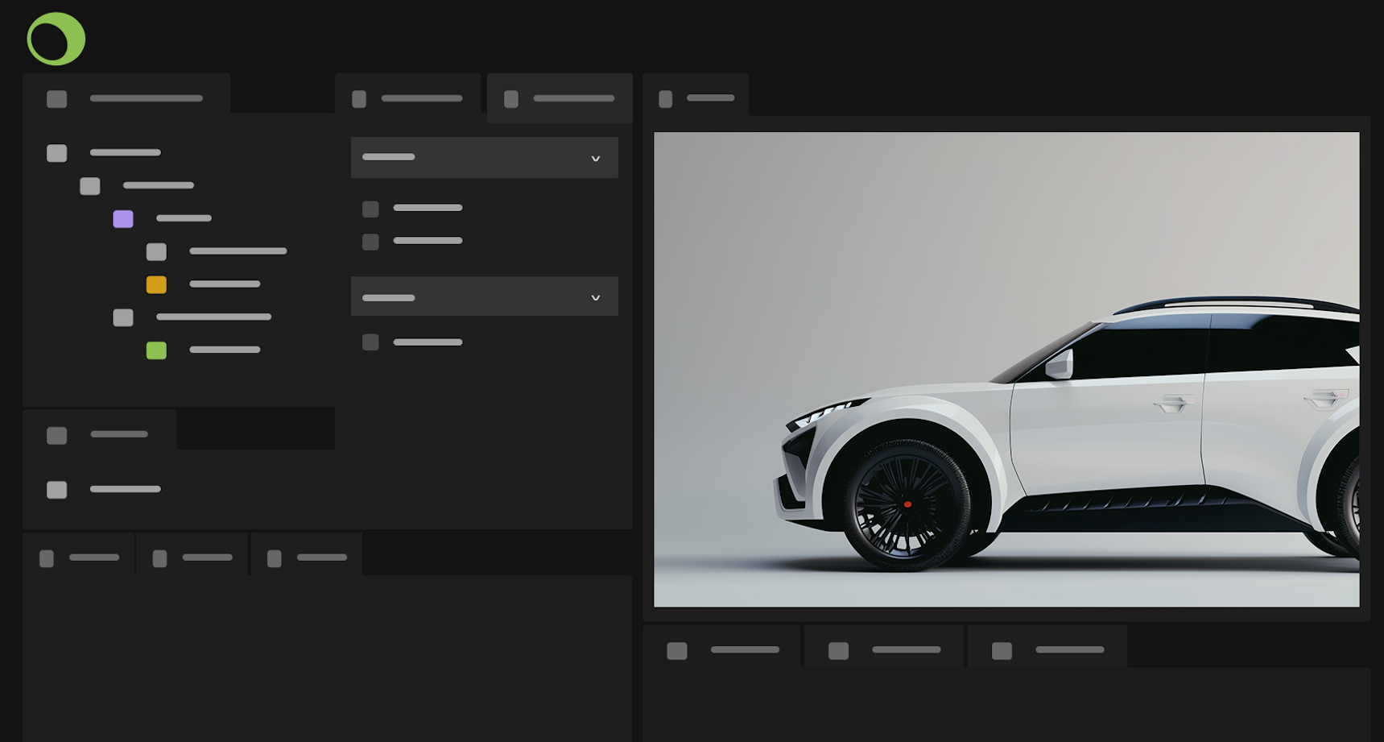
Task: Switch to the inactive tab of the properties panel
Action: (408, 97)
